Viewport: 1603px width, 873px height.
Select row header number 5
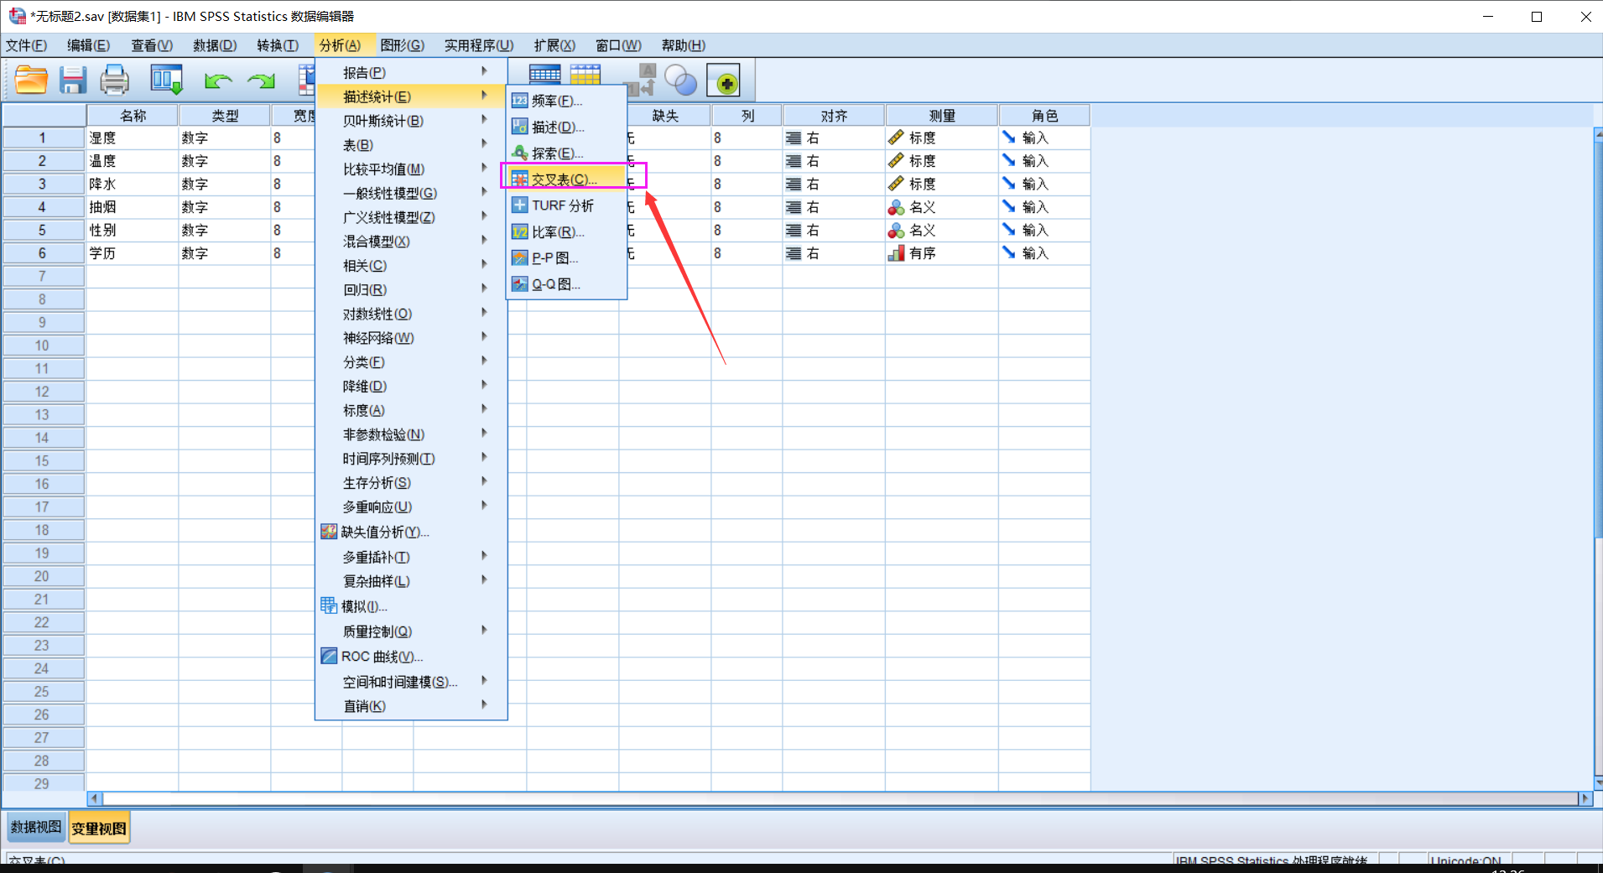click(43, 230)
